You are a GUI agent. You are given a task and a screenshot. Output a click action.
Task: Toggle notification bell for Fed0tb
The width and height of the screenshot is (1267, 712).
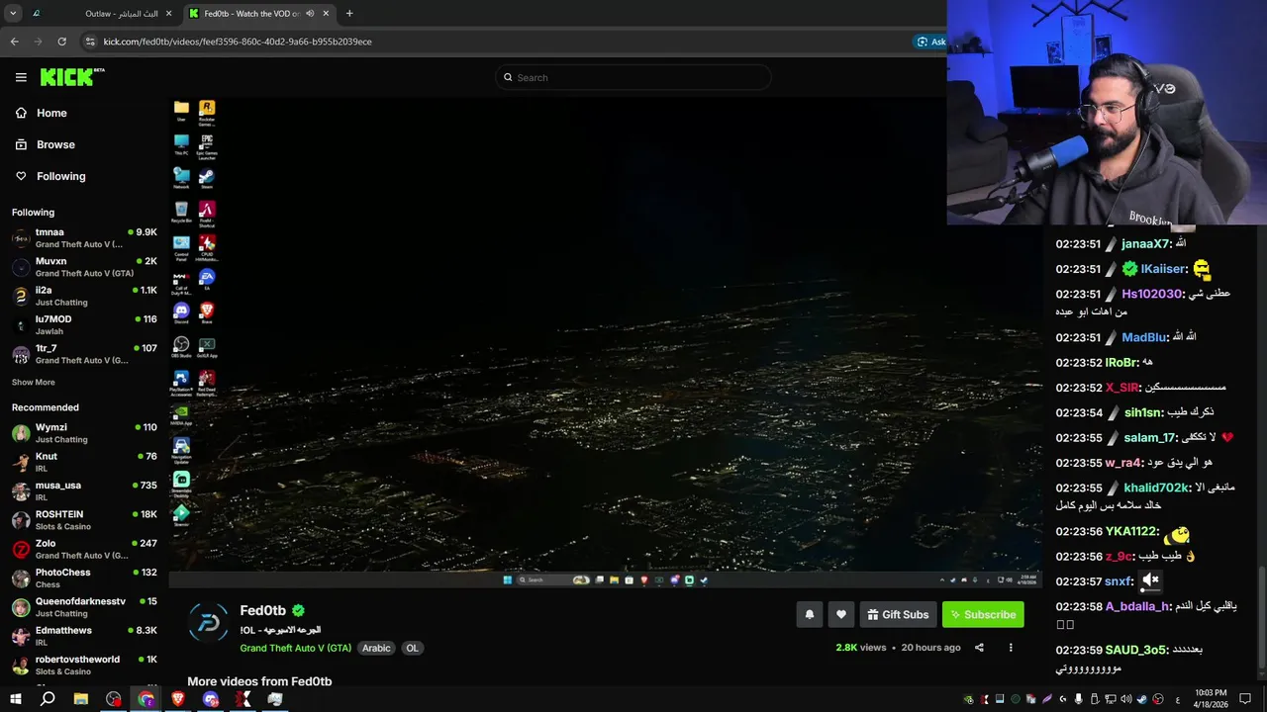pyautogui.click(x=810, y=614)
